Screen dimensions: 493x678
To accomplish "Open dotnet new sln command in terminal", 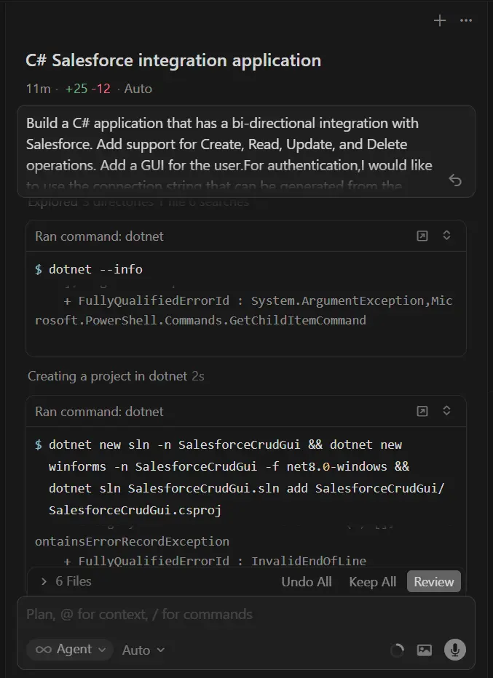I will (x=422, y=411).
